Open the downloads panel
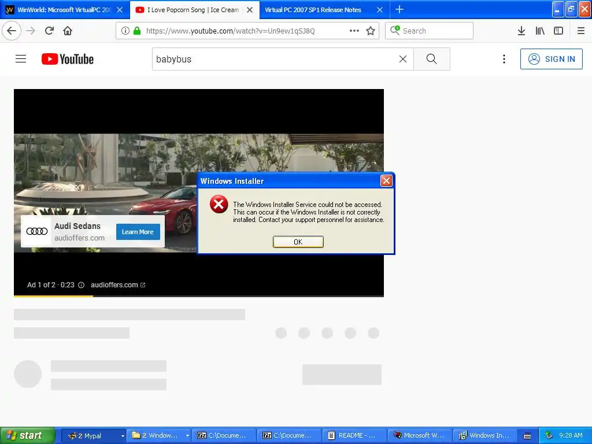The height and width of the screenshot is (444, 592). click(x=521, y=31)
